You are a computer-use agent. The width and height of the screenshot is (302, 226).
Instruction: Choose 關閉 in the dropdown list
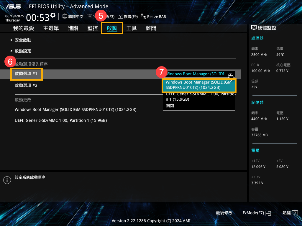tap(170, 106)
